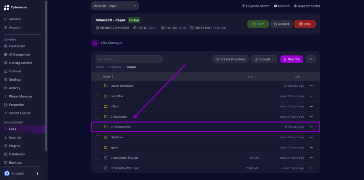Screen dimensions: 364x180
Task: Click the spark folder icon
Action: pyautogui.click(x=106, y=147)
